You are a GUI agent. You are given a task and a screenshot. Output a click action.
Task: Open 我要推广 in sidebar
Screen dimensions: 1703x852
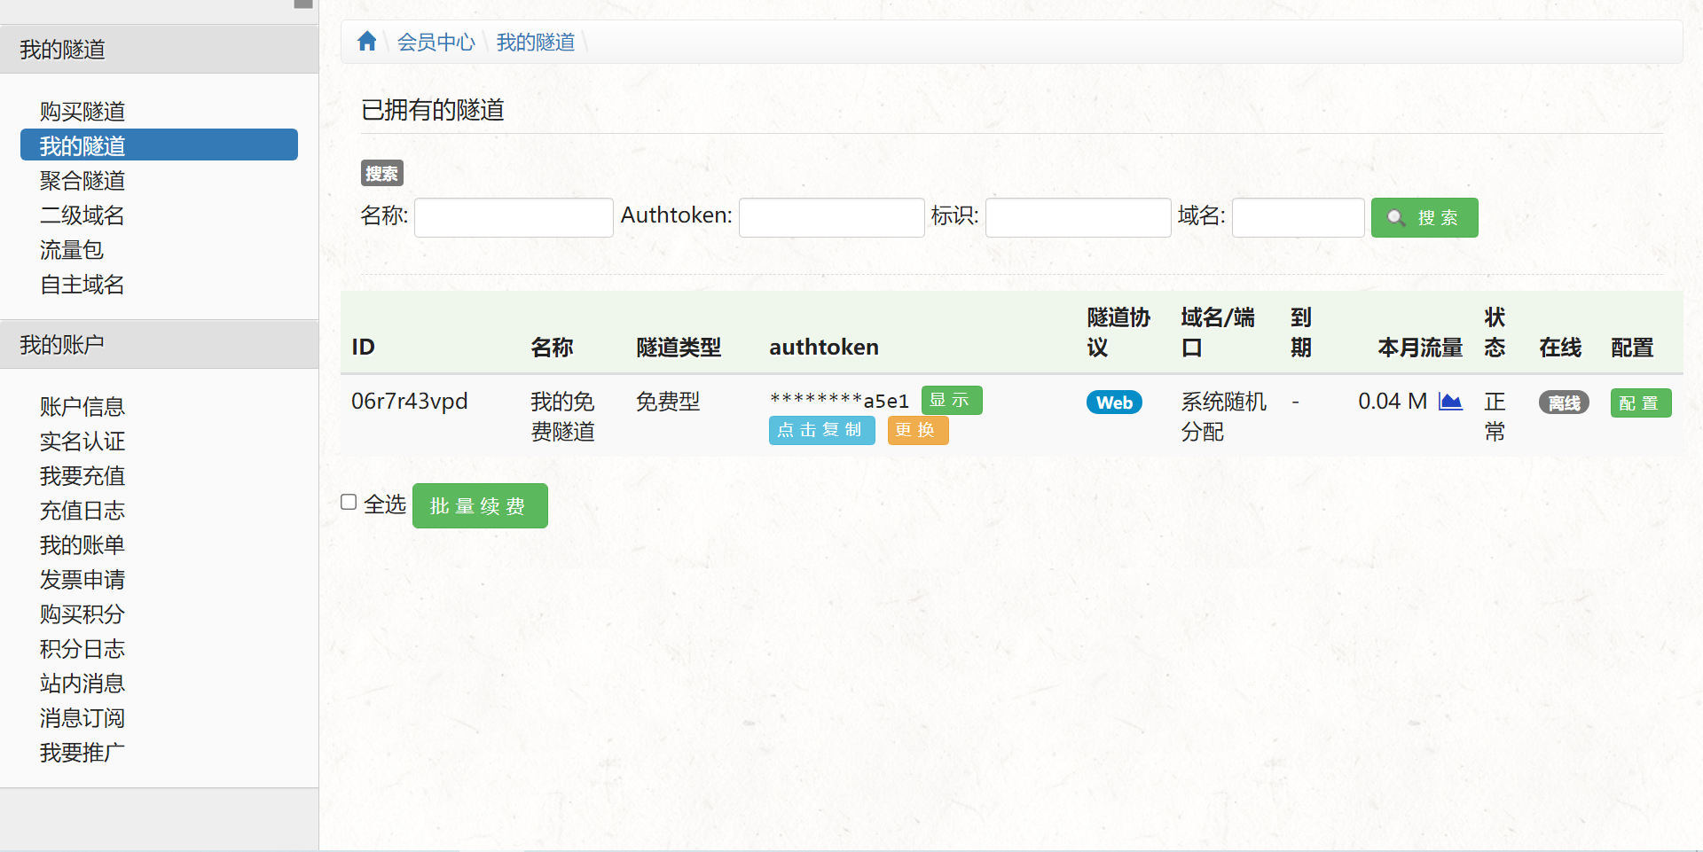click(x=82, y=752)
